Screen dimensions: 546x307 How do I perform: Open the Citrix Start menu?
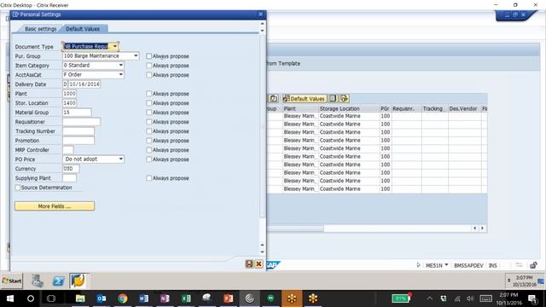coord(12,281)
